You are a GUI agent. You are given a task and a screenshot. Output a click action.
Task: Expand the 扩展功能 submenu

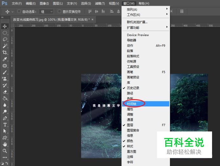(146, 28)
